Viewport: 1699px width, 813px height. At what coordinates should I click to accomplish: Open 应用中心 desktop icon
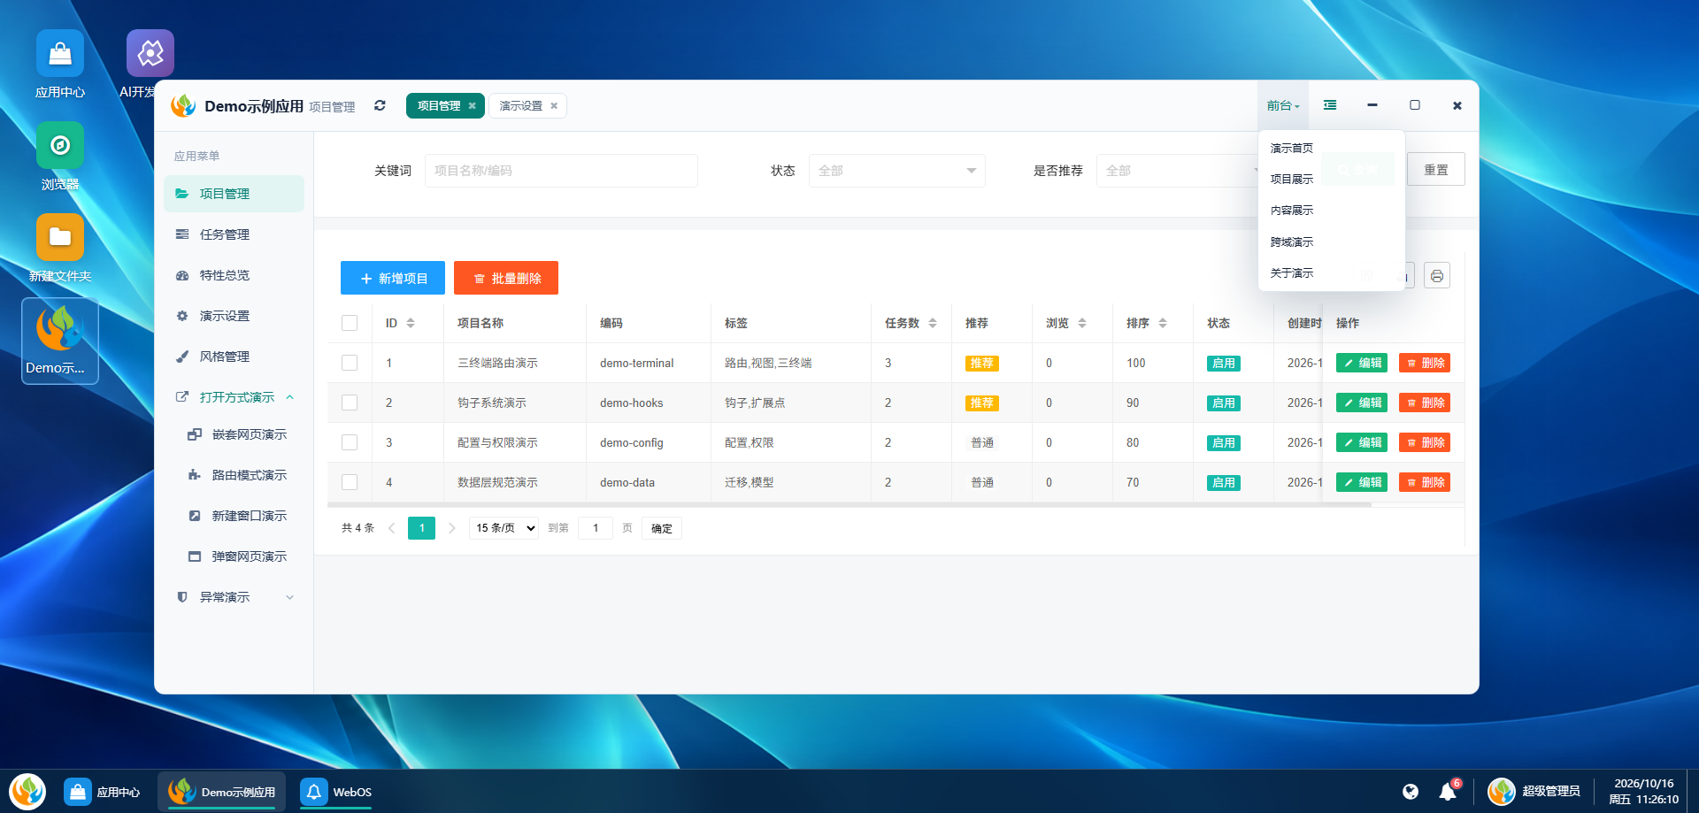click(x=60, y=65)
